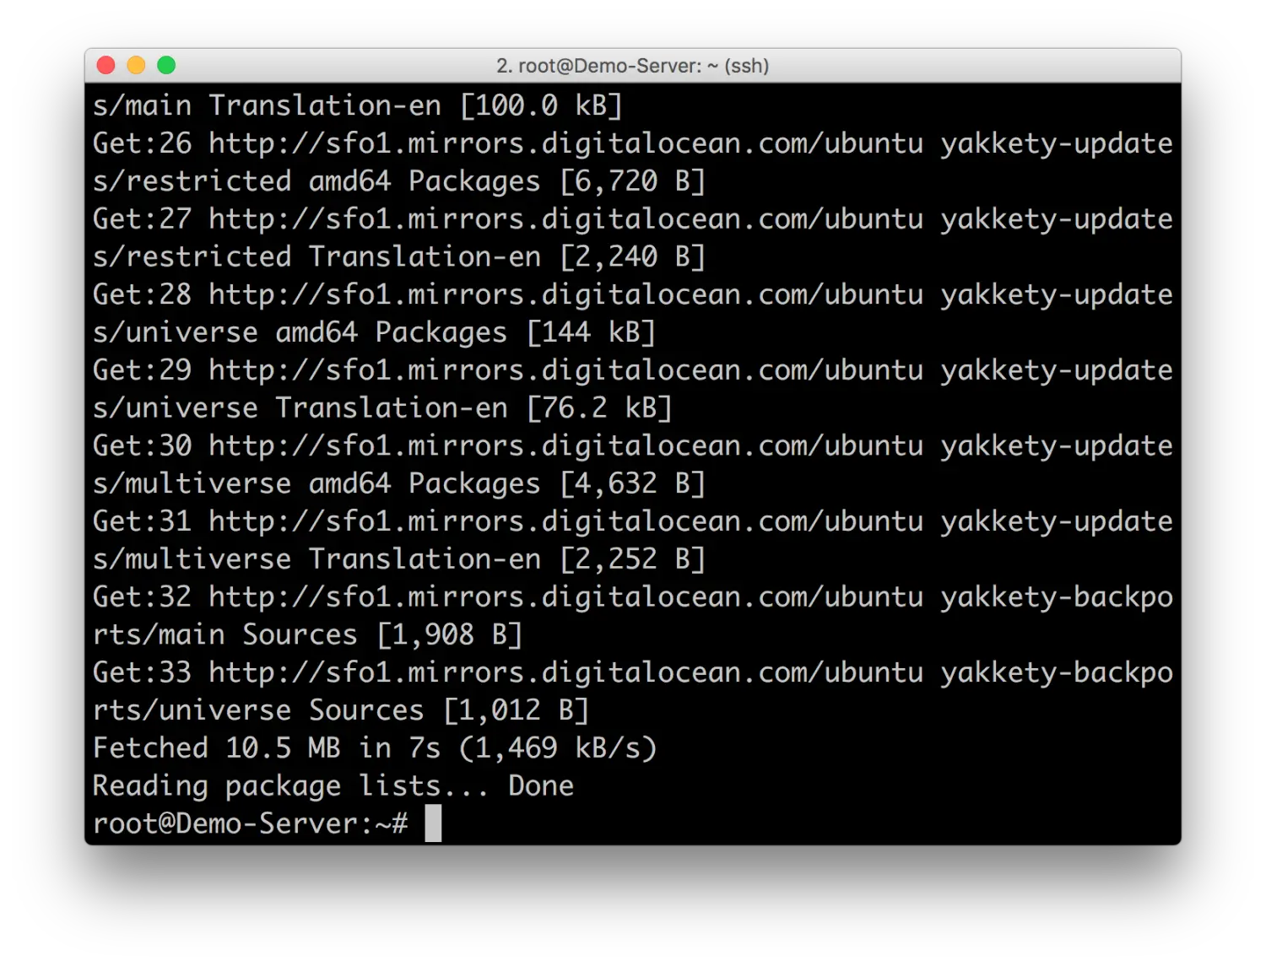Click the Get:28 mirror URL line

pos(633,294)
